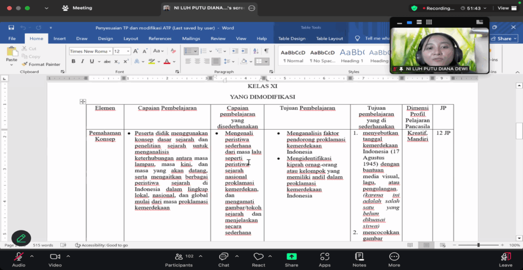Open the Table Design tab
The image size is (523, 270).
coord(292,39)
